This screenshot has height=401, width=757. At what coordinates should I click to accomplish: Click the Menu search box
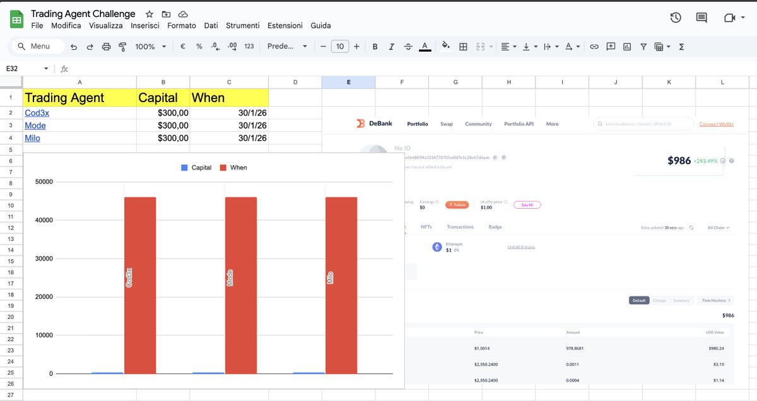pyautogui.click(x=39, y=46)
